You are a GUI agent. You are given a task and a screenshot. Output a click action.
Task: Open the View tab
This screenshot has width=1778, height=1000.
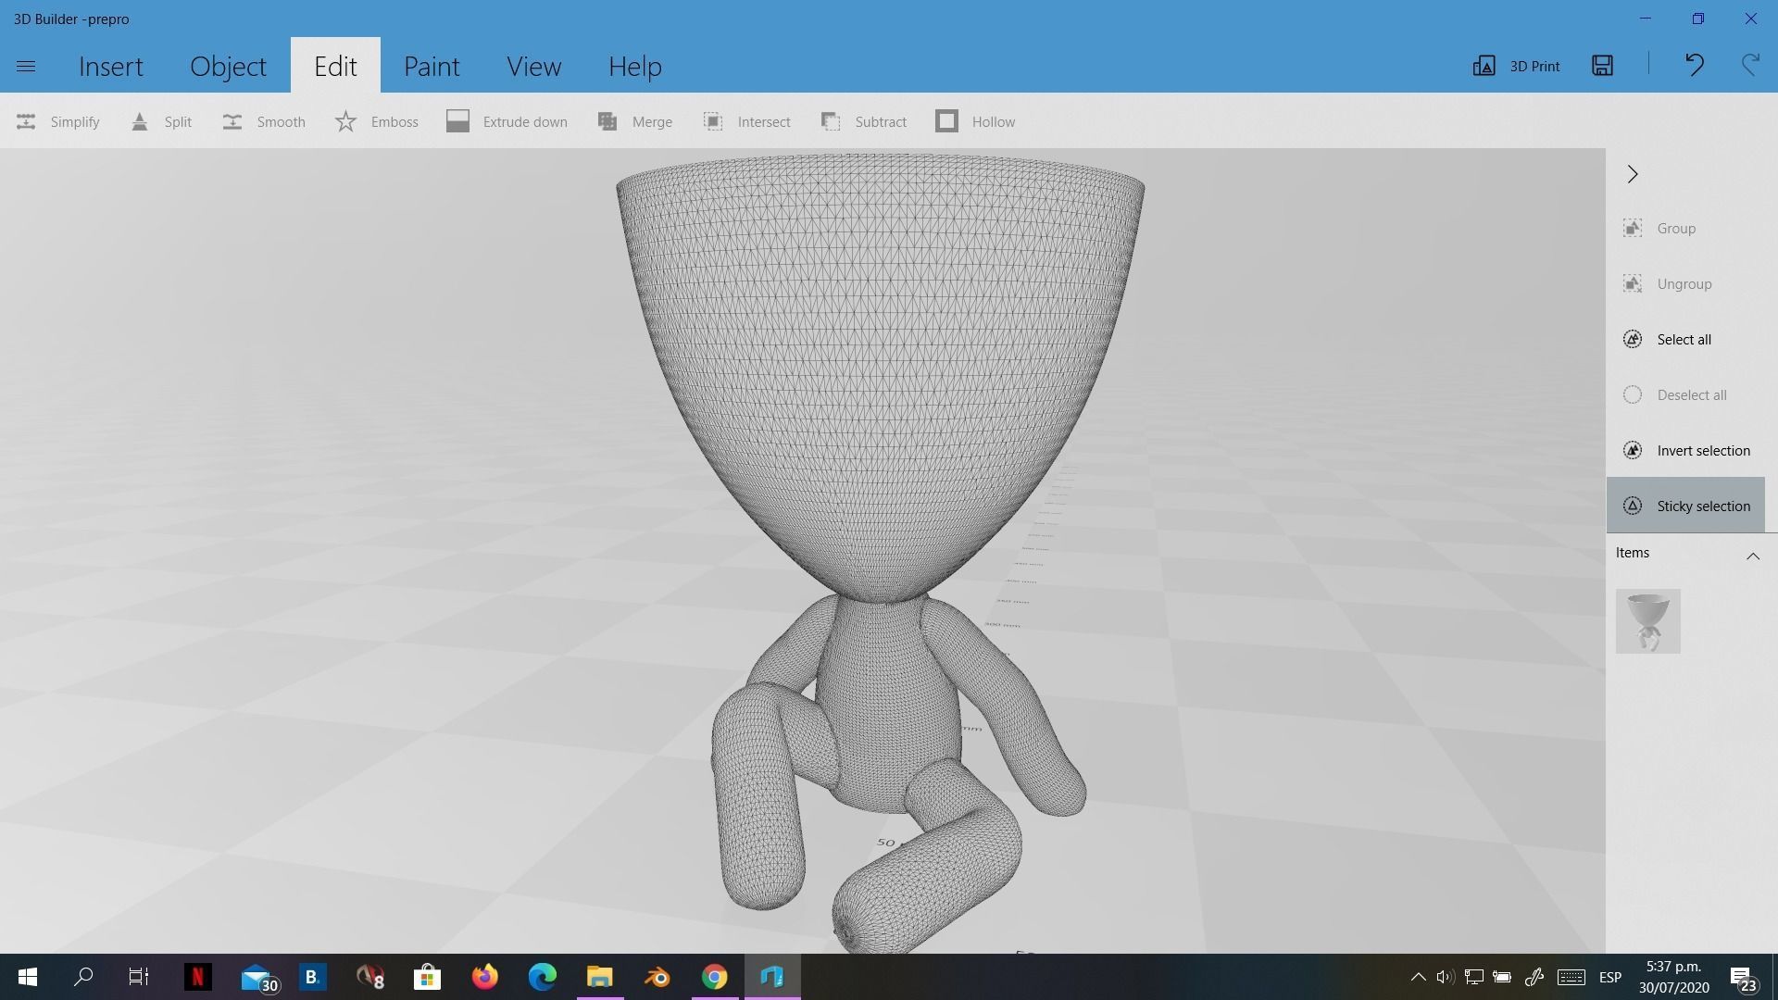coord(533,66)
